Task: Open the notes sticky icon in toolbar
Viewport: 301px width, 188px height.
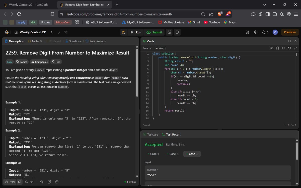Action: coord(177,32)
